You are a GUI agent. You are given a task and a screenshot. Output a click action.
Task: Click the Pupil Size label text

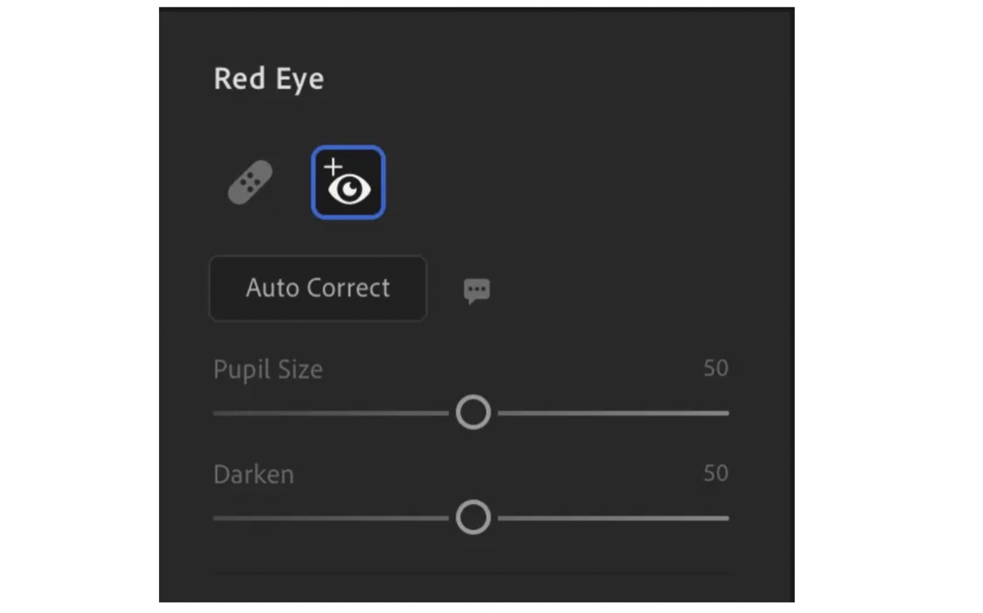(x=268, y=370)
